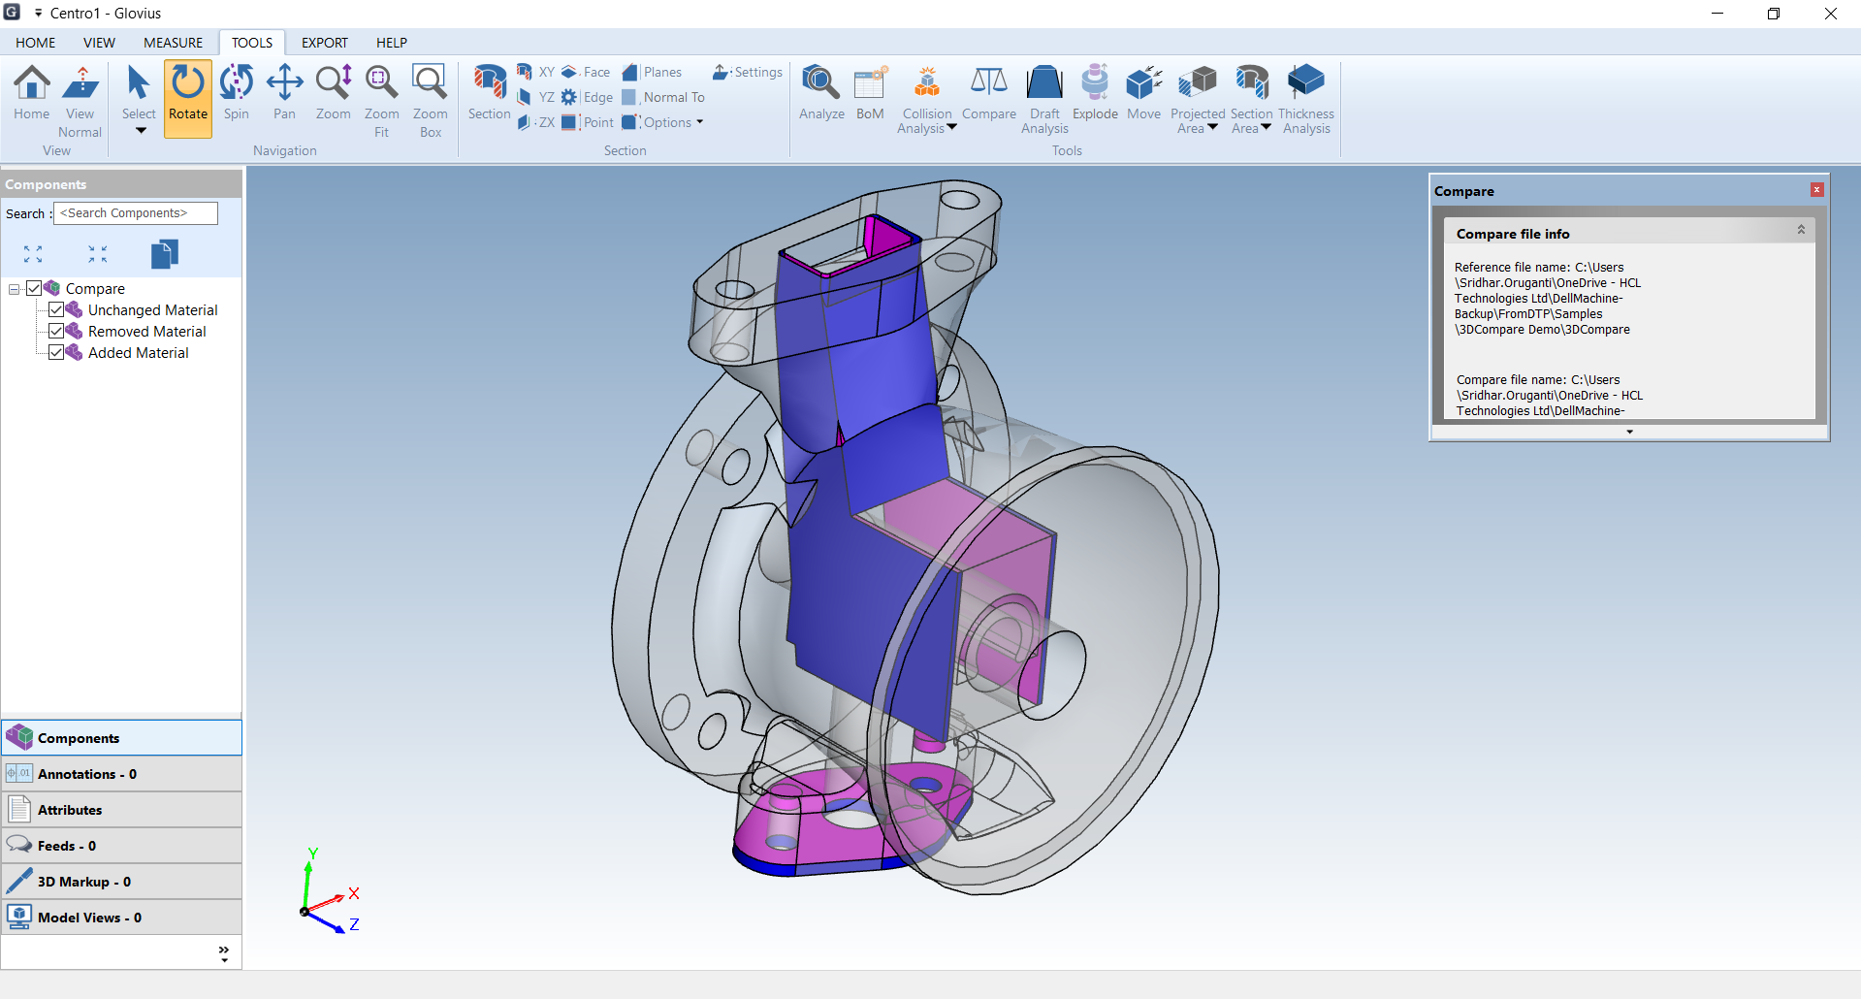Screen dimensions: 1861x999
Task: Uncheck the Unchanged Material checkbox
Action: point(56,310)
